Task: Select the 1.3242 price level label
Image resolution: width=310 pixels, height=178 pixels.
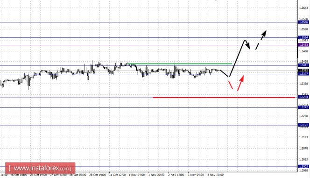Action: click(x=303, y=107)
